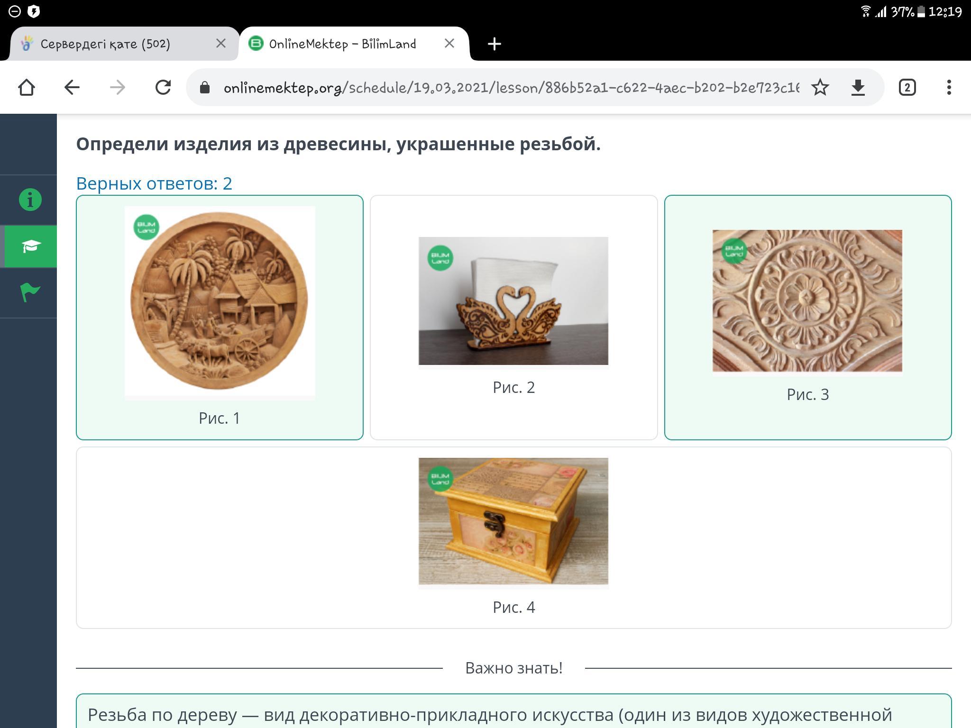The width and height of the screenshot is (971, 728).
Task: Select the graduation cap sidebar icon
Action: (x=30, y=246)
